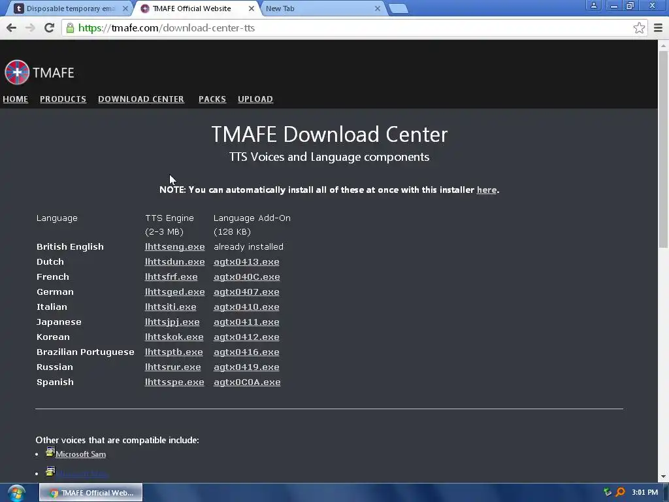Viewport: 669px width, 502px height.
Task: Download agtx0410.exe Italian add-on
Action: click(246, 307)
